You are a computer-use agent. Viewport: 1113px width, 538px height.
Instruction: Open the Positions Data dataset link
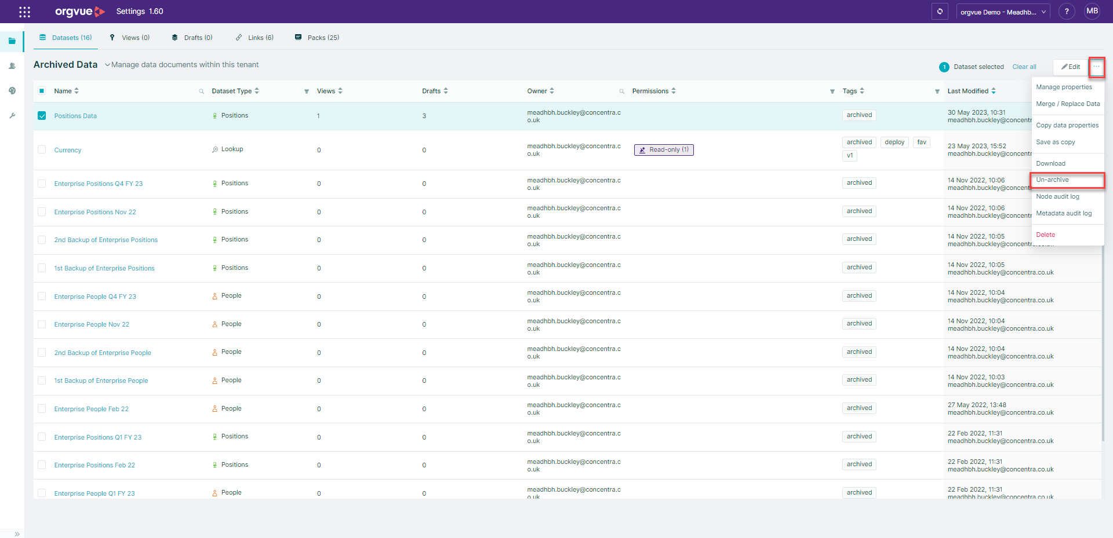pyautogui.click(x=75, y=116)
